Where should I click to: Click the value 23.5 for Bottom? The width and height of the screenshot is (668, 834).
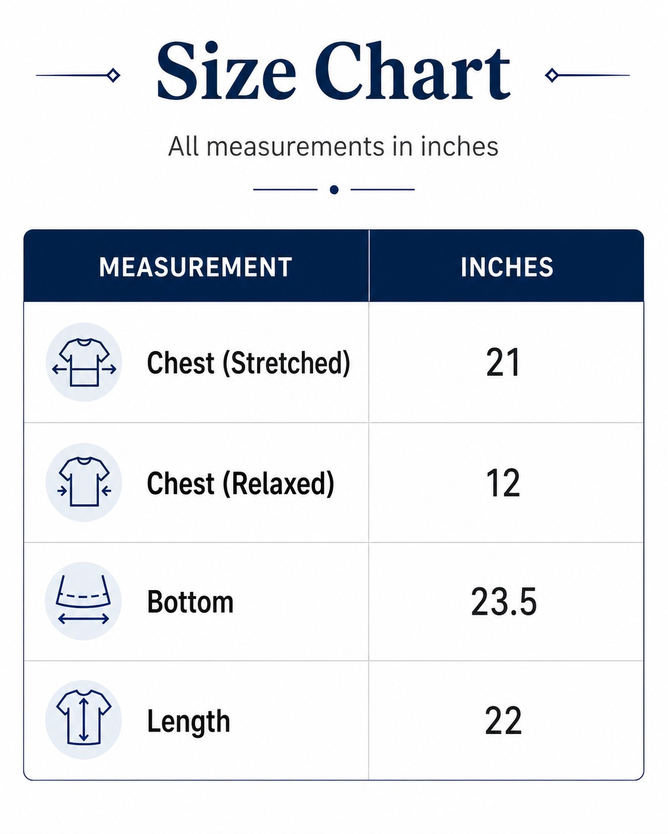pyautogui.click(x=504, y=602)
